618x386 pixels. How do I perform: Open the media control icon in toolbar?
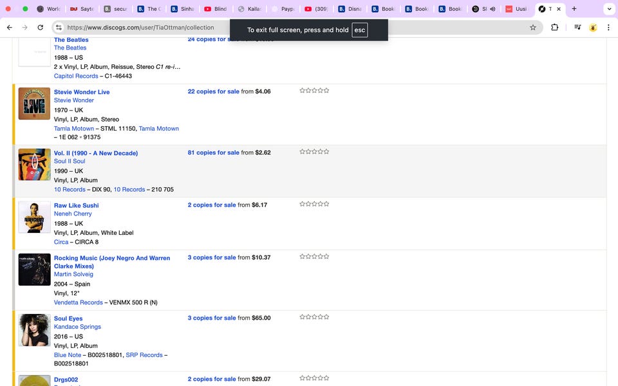(577, 28)
